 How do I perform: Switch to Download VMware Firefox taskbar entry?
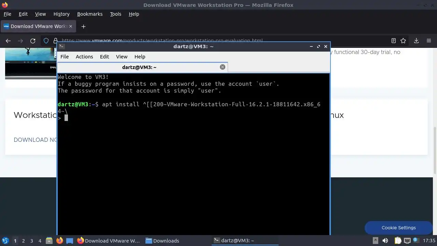[109, 241]
